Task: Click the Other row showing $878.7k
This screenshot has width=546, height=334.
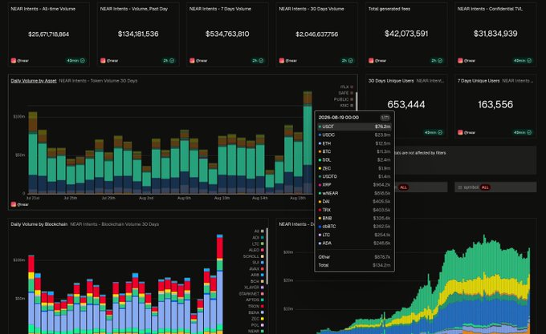Action: point(354,257)
